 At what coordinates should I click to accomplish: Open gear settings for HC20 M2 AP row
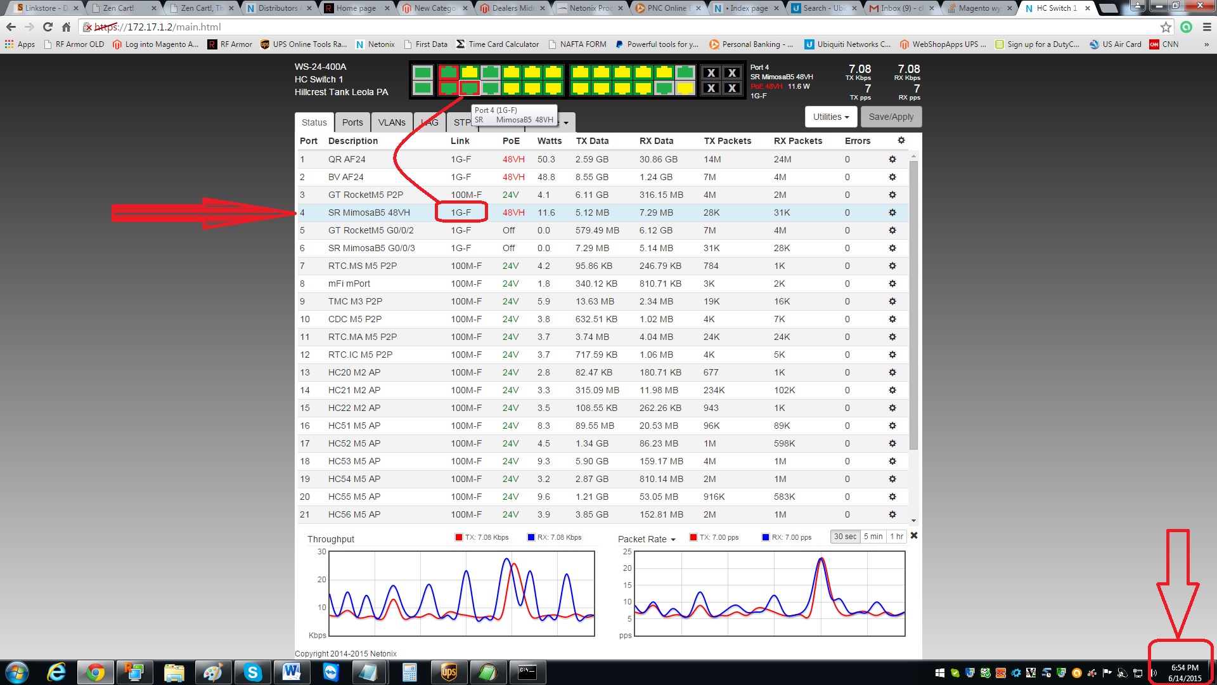click(x=892, y=372)
